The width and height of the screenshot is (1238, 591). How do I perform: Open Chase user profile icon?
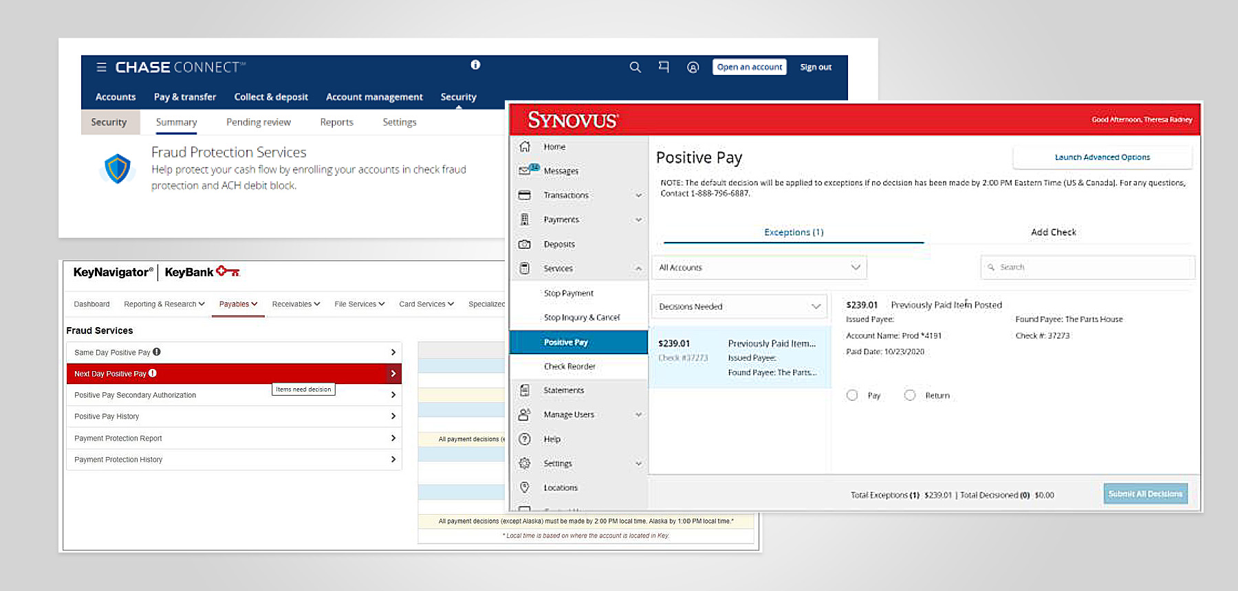click(x=693, y=67)
